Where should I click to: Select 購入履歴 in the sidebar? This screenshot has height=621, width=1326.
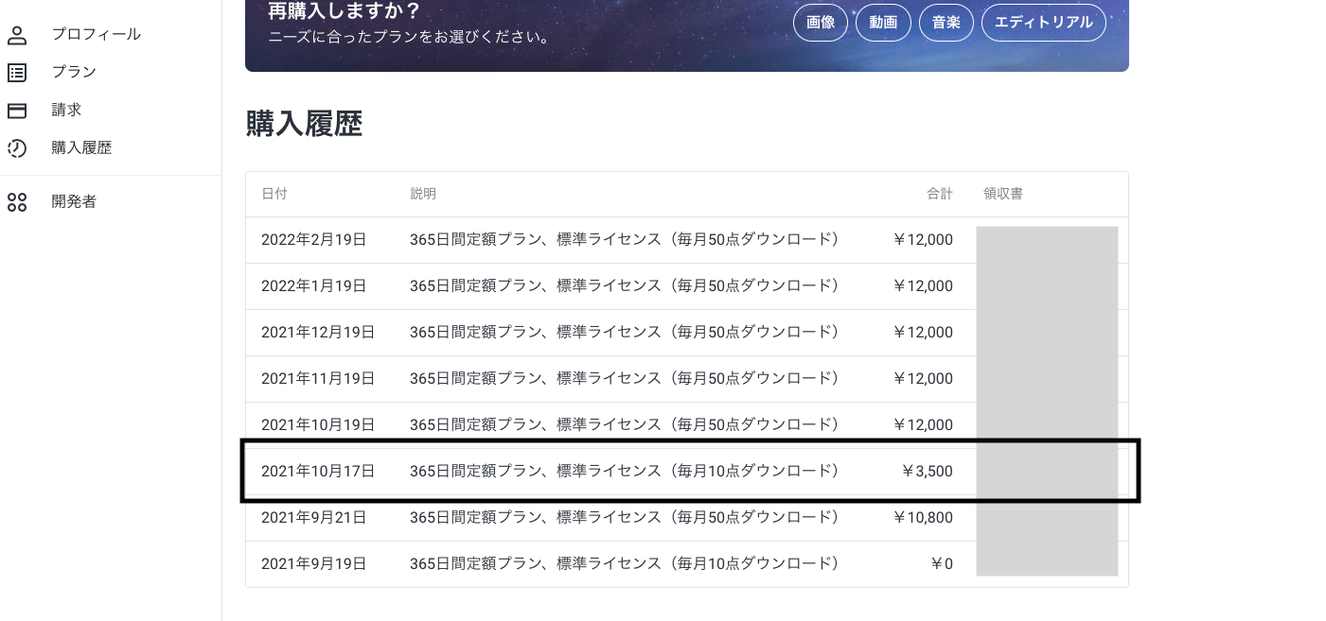tap(81, 148)
